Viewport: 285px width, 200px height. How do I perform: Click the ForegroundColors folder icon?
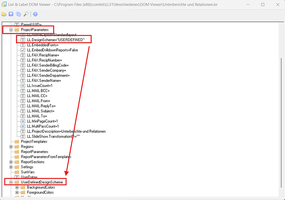click(23, 192)
